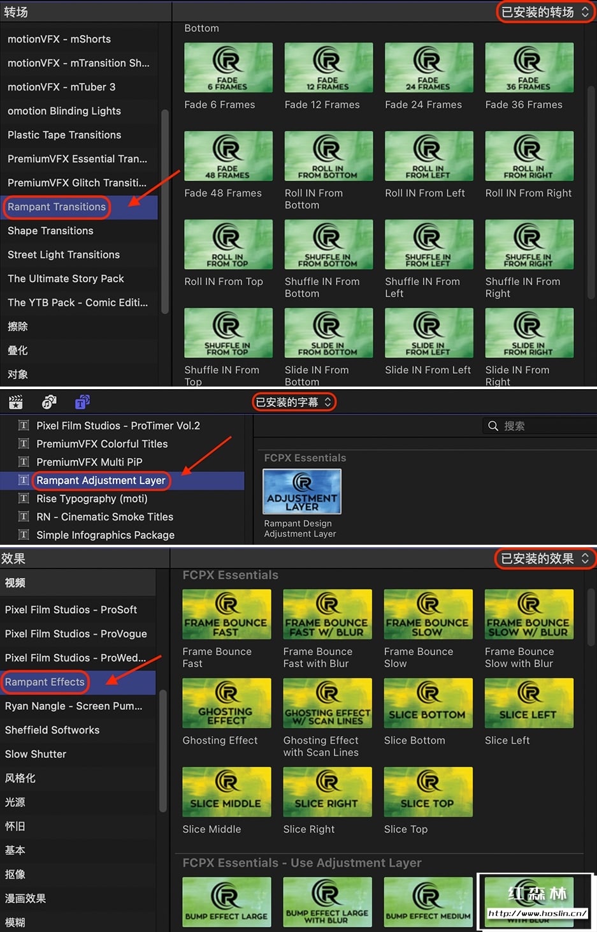Click the transitions grid scrollbar
Image resolution: width=597 pixels, height=932 pixels.
[x=591, y=191]
